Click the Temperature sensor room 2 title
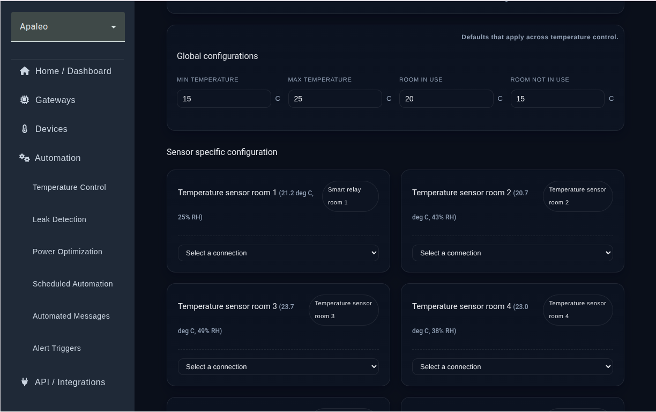Image resolution: width=656 pixels, height=412 pixels. click(461, 192)
